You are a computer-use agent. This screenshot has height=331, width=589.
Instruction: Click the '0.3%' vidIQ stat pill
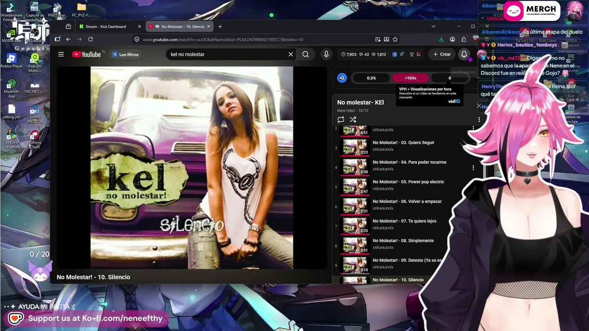[371, 78]
